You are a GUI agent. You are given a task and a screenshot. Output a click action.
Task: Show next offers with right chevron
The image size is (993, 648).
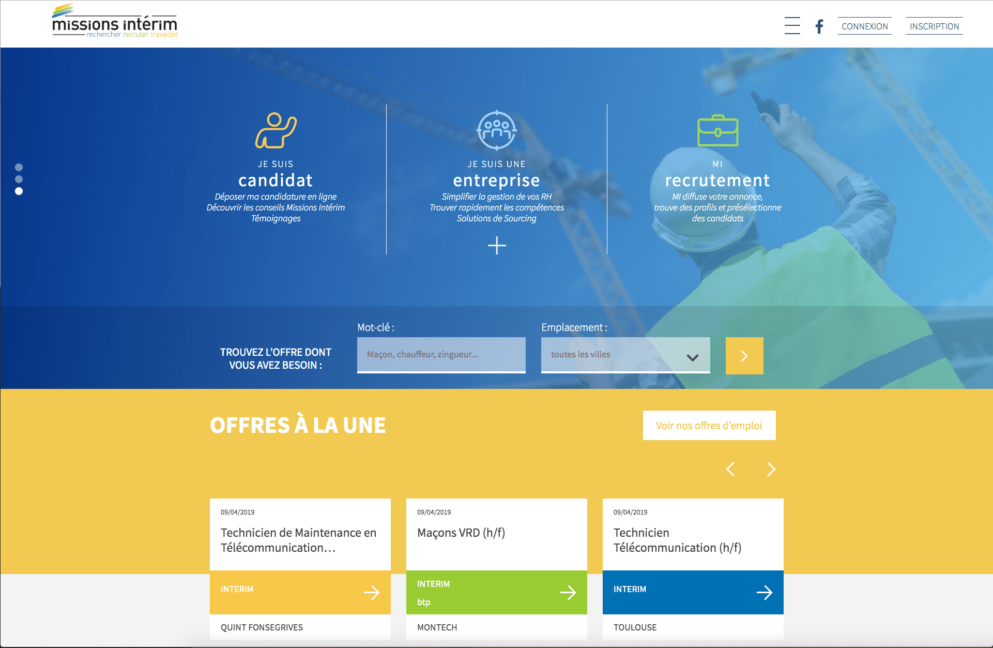(771, 469)
